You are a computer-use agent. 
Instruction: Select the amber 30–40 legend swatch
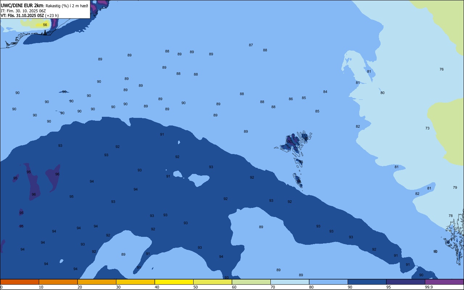(x=135, y=282)
